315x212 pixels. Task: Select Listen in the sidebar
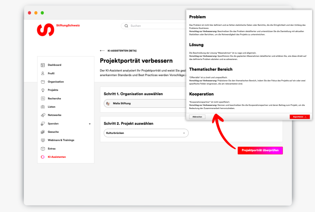point(51,107)
